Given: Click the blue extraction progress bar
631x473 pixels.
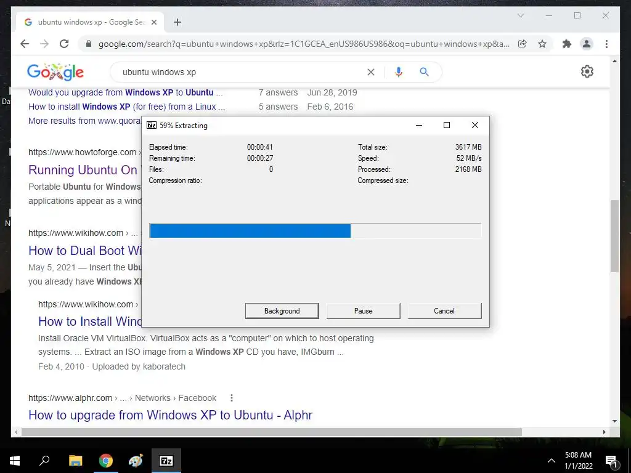Looking at the screenshot, I should coord(315,231).
